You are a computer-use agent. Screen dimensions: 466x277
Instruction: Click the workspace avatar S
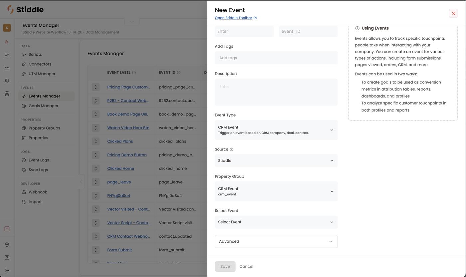point(7,28)
